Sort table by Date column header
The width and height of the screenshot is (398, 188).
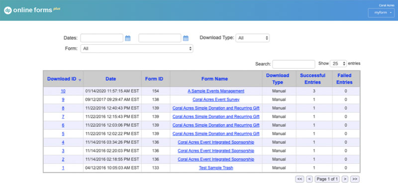pyautogui.click(x=110, y=79)
